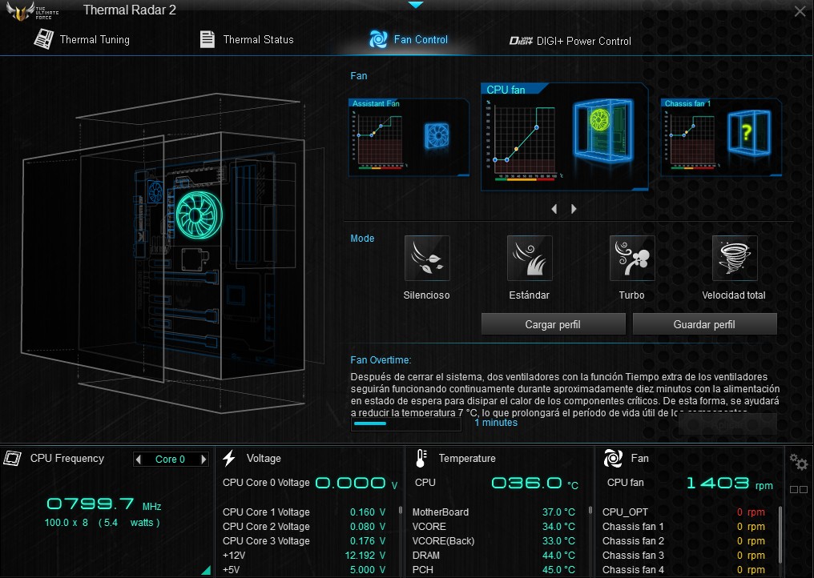Click the "Fan Overtime:" heading
This screenshot has width=814, height=578.
click(x=381, y=360)
